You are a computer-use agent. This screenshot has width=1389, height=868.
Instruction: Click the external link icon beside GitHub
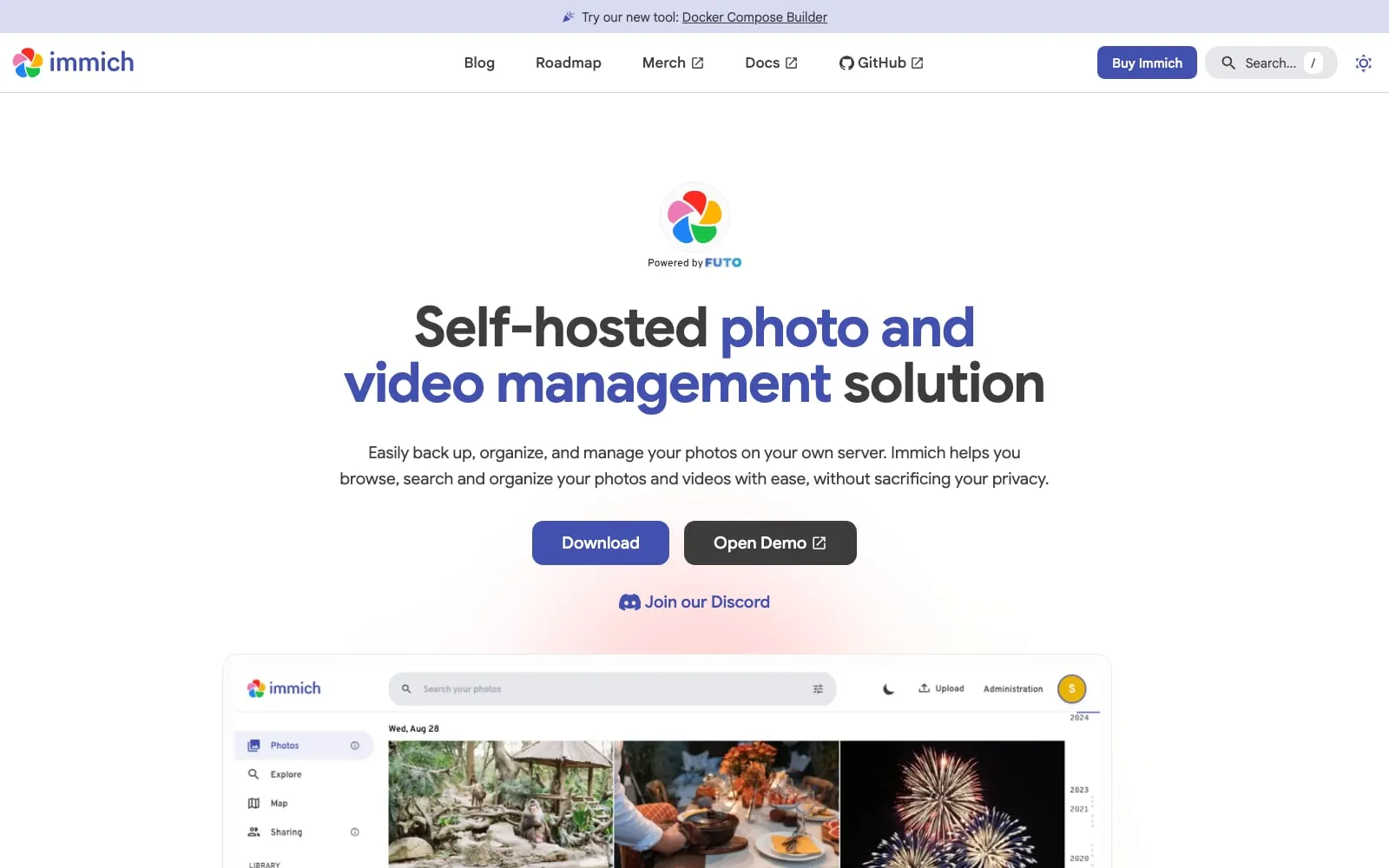point(917,62)
